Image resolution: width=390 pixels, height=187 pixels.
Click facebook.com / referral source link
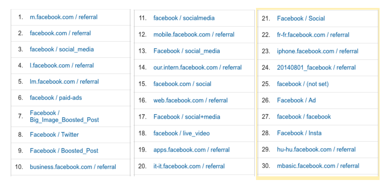pos(60,33)
